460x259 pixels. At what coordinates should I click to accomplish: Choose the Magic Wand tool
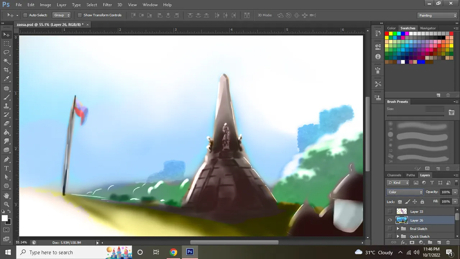[6, 61]
